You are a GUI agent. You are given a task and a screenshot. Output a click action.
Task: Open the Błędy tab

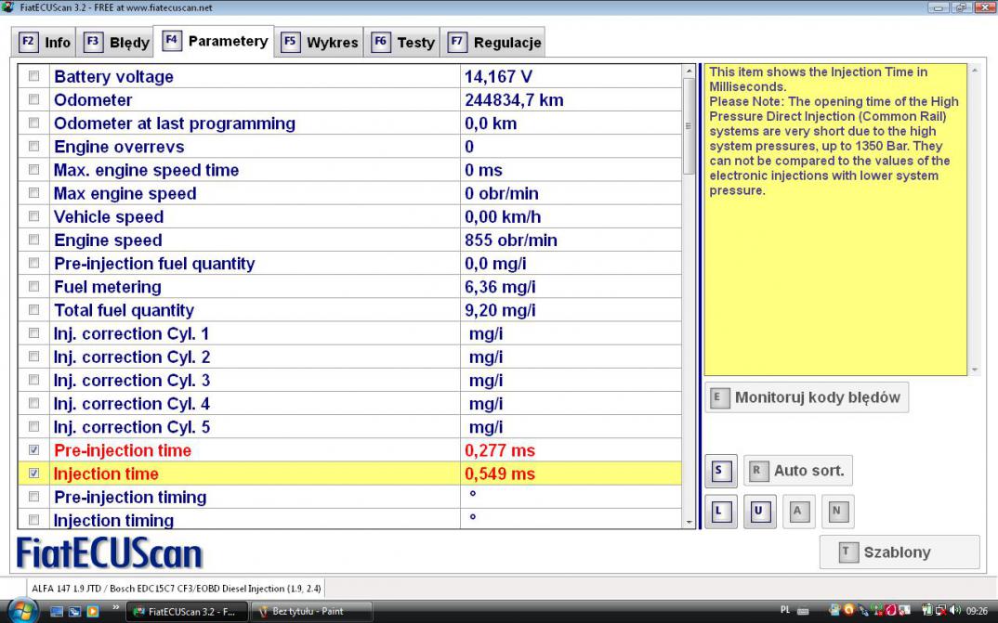coord(117,43)
